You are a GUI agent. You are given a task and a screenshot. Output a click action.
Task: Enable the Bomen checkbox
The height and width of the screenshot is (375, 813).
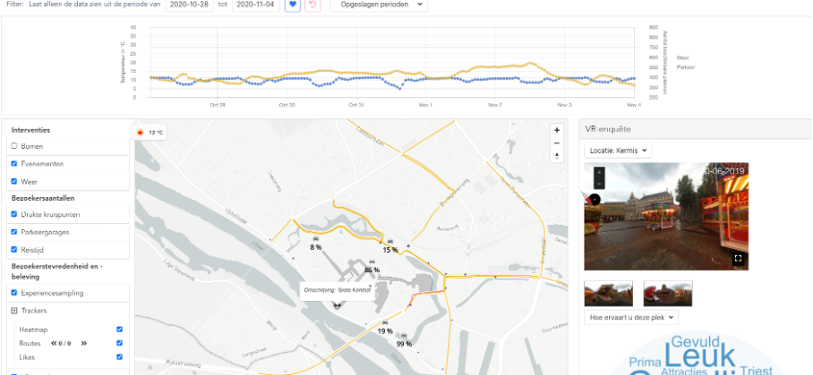tap(15, 146)
